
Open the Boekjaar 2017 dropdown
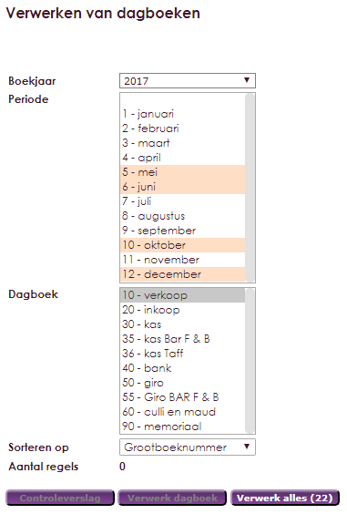click(188, 80)
